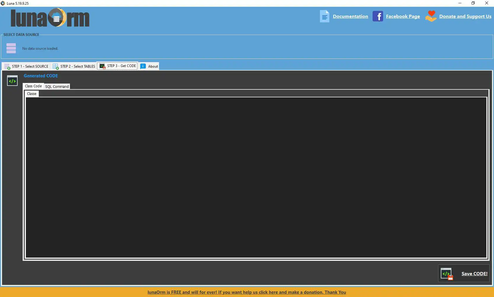Open the Facebook Page link

tap(403, 16)
